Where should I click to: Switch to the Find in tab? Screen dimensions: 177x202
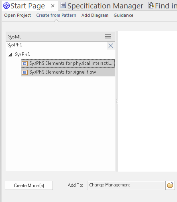[163, 6]
